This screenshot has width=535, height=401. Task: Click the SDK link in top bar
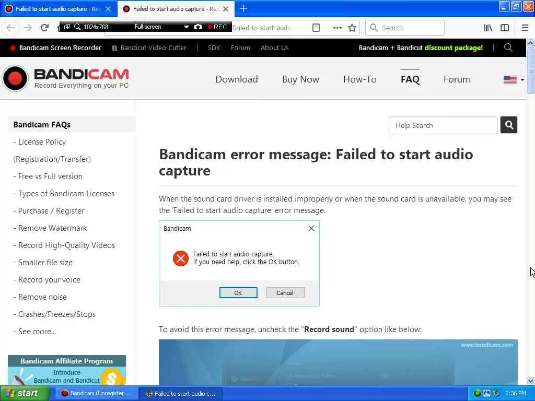click(x=214, y=48)
